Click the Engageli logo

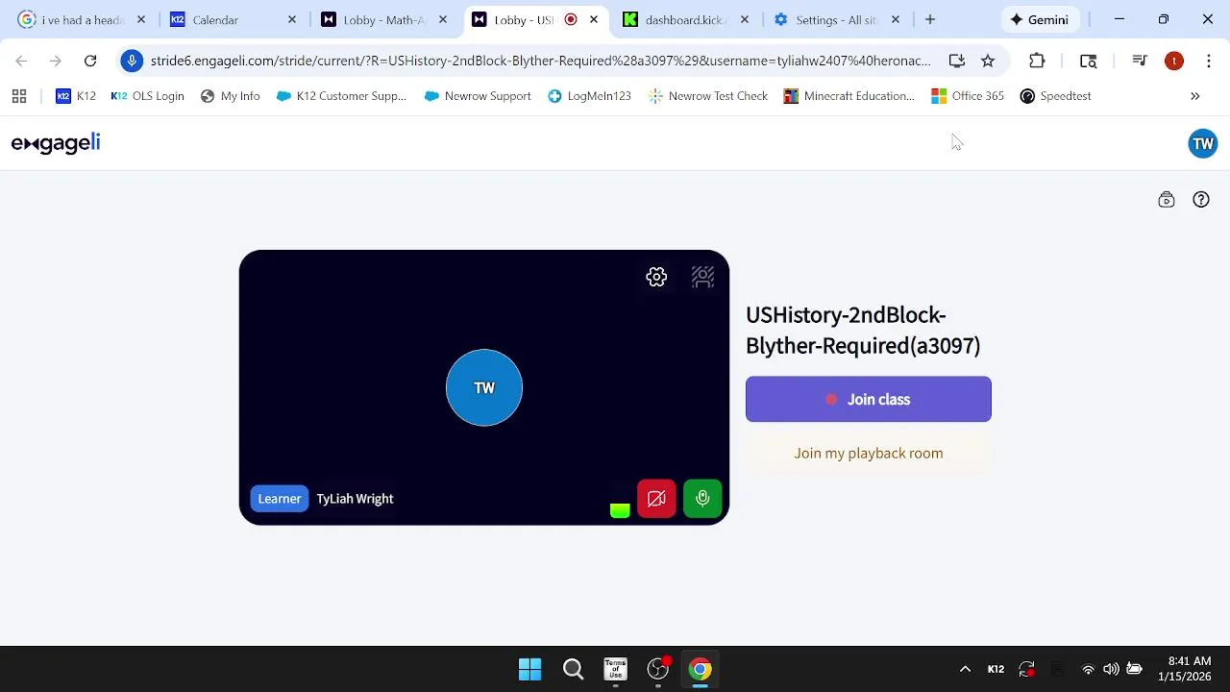pyautogui.click(x=56, y=143)
